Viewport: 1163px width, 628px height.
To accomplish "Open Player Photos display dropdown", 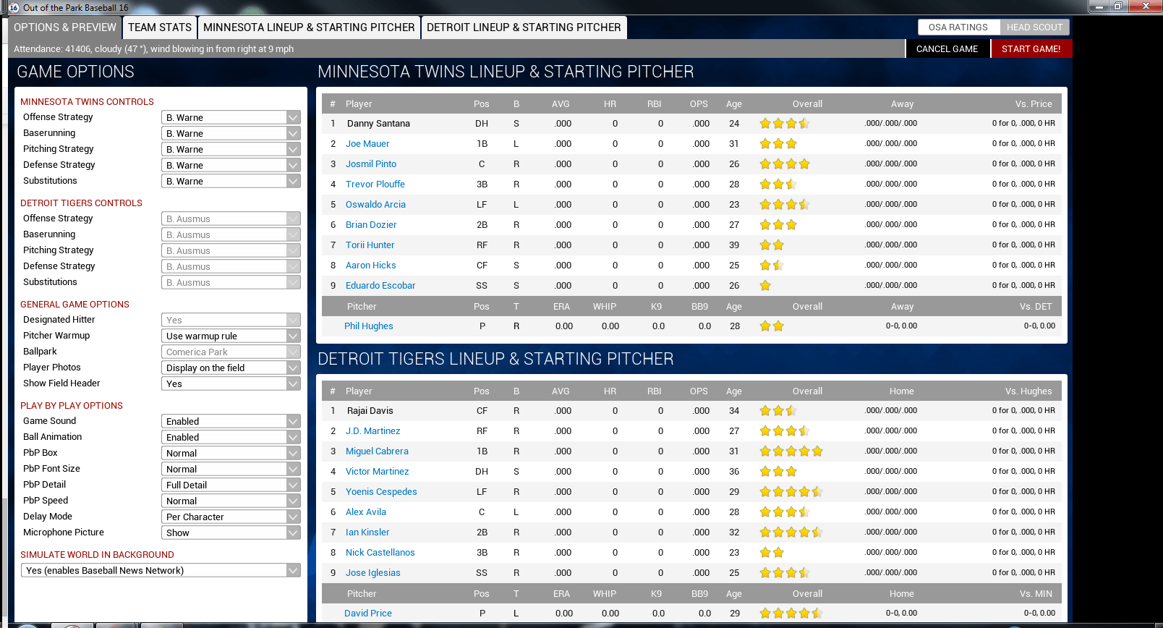I will click(231, 368).
